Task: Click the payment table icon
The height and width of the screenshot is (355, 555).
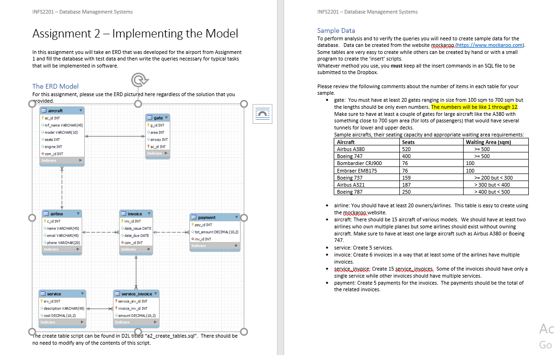Action: [193, 217]
